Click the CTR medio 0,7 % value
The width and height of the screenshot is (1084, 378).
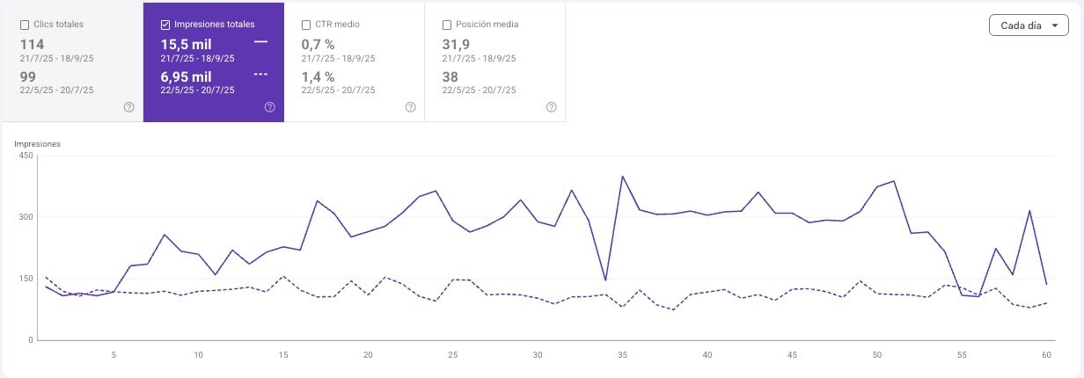pyautogui.click(x=318, y=44)
